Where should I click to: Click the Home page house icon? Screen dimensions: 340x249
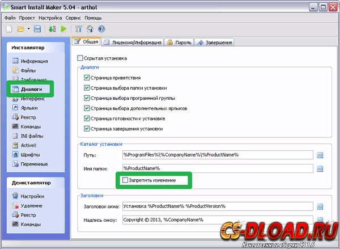[90, 29]
